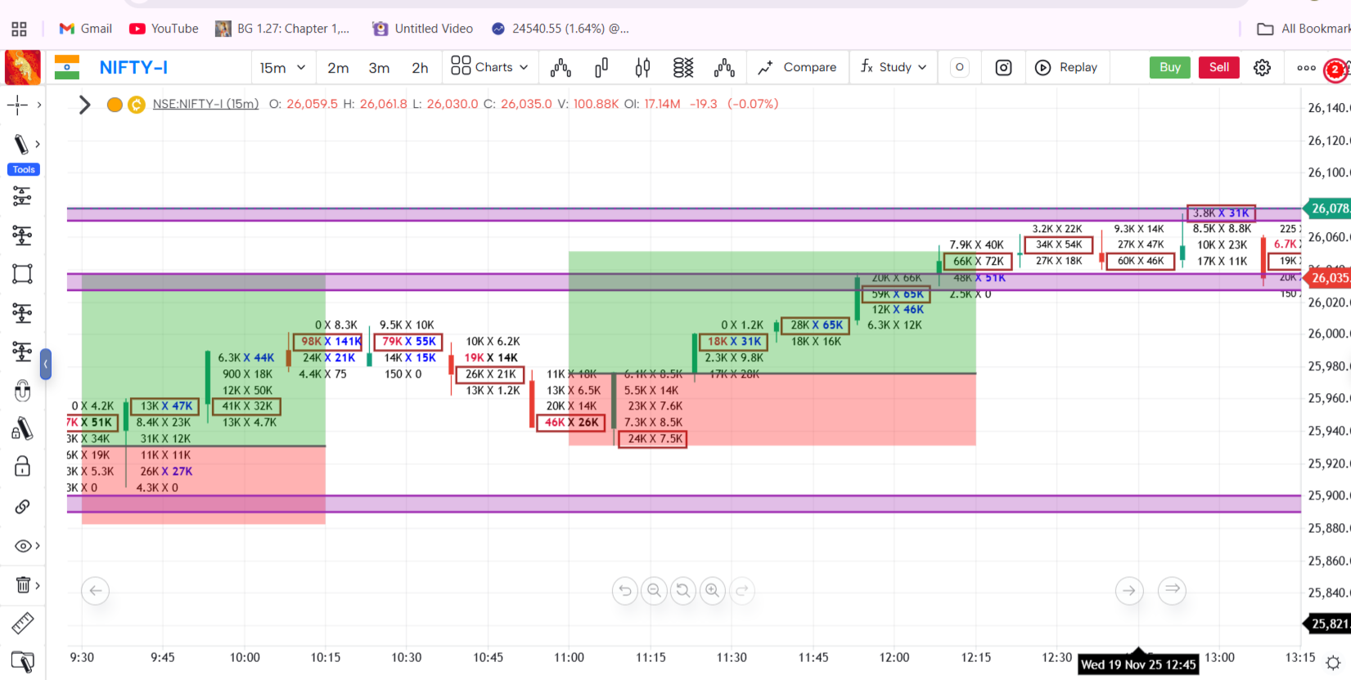Toggle the small O button in toolbar
Viewport: 1351px width, 680px height.
click(x=960, y=68)
